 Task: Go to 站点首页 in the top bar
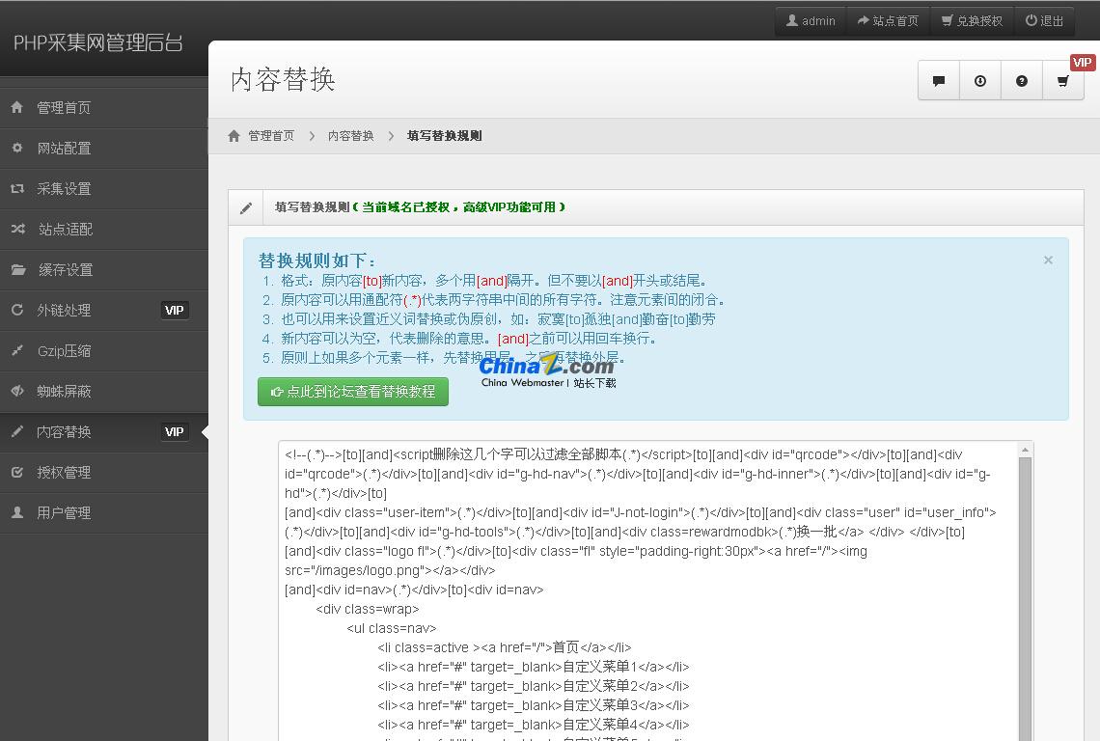click(x=888, y=21)
